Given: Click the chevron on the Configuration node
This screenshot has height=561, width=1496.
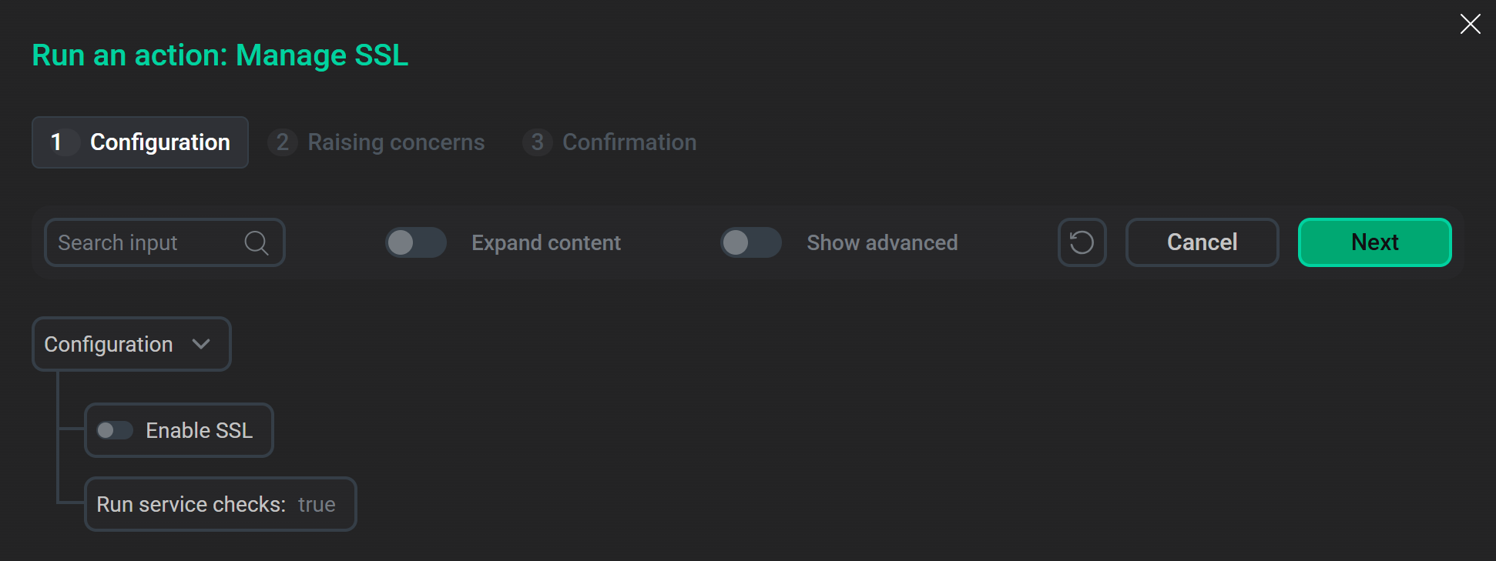Looking at the screenshot, I should click(x=202, y=344).
